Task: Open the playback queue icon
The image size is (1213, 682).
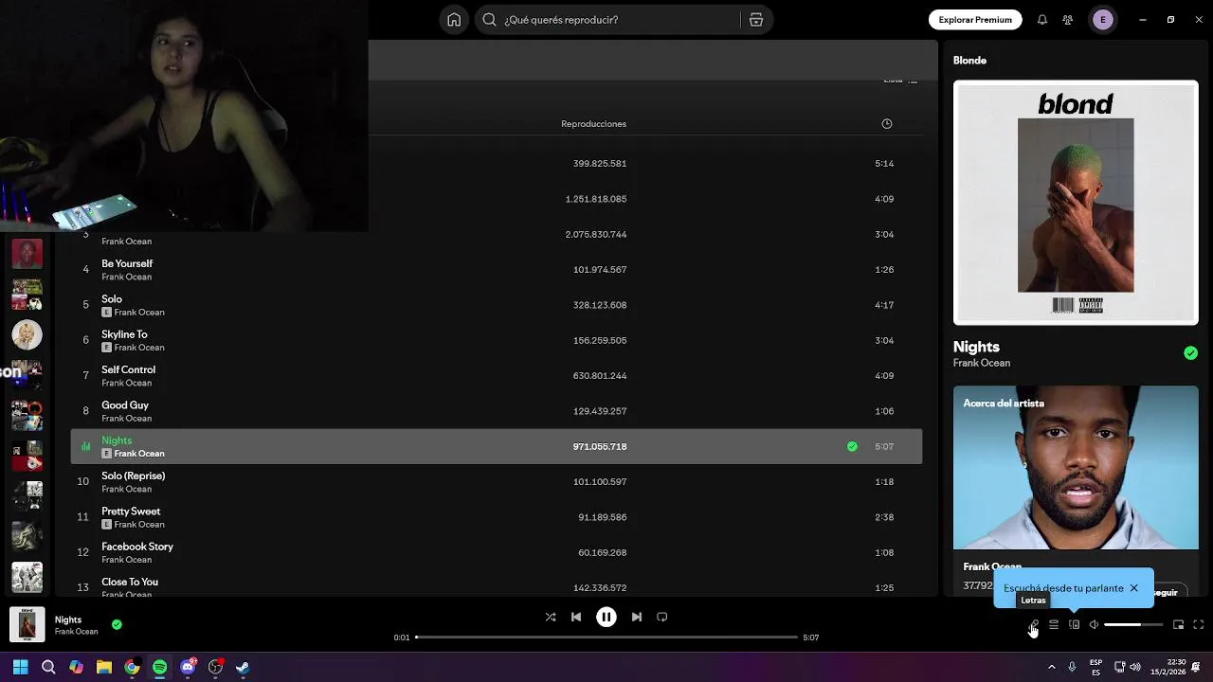Action: pos(1054,624)
